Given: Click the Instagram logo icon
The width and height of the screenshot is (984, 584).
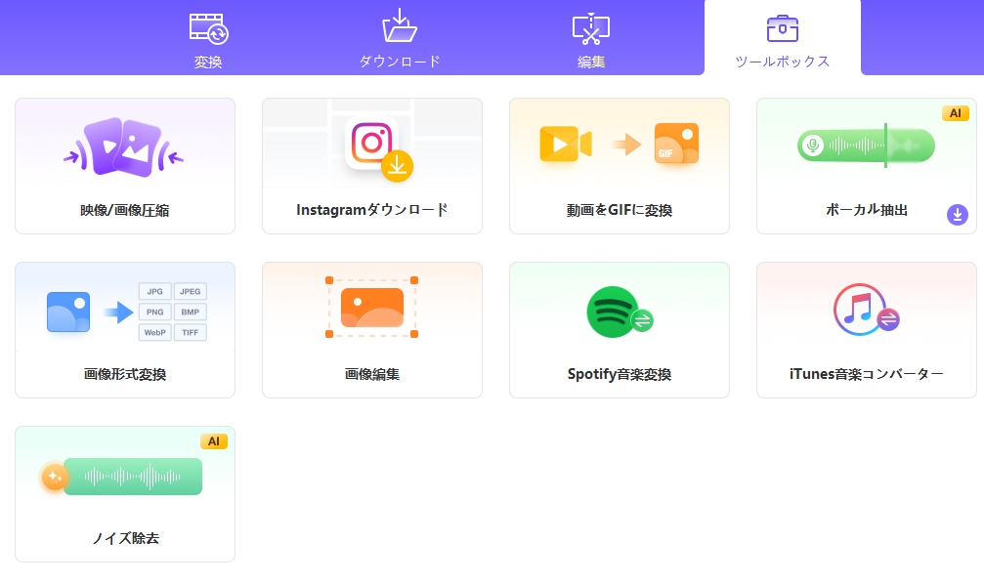Looking at the screenshot, I should click(x=372, y=143).
